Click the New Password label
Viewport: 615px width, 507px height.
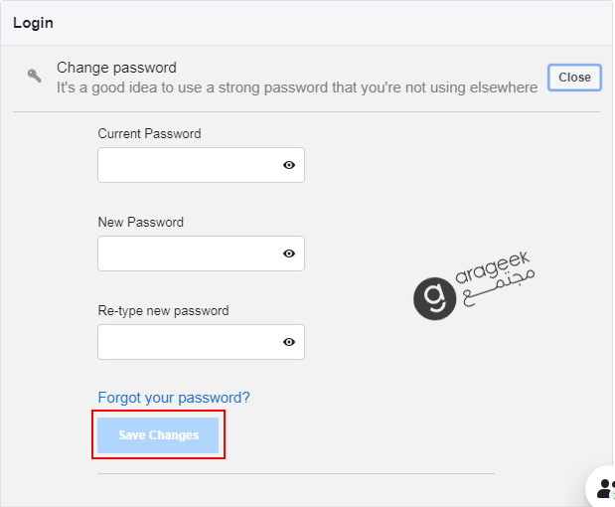click(141, 222)
